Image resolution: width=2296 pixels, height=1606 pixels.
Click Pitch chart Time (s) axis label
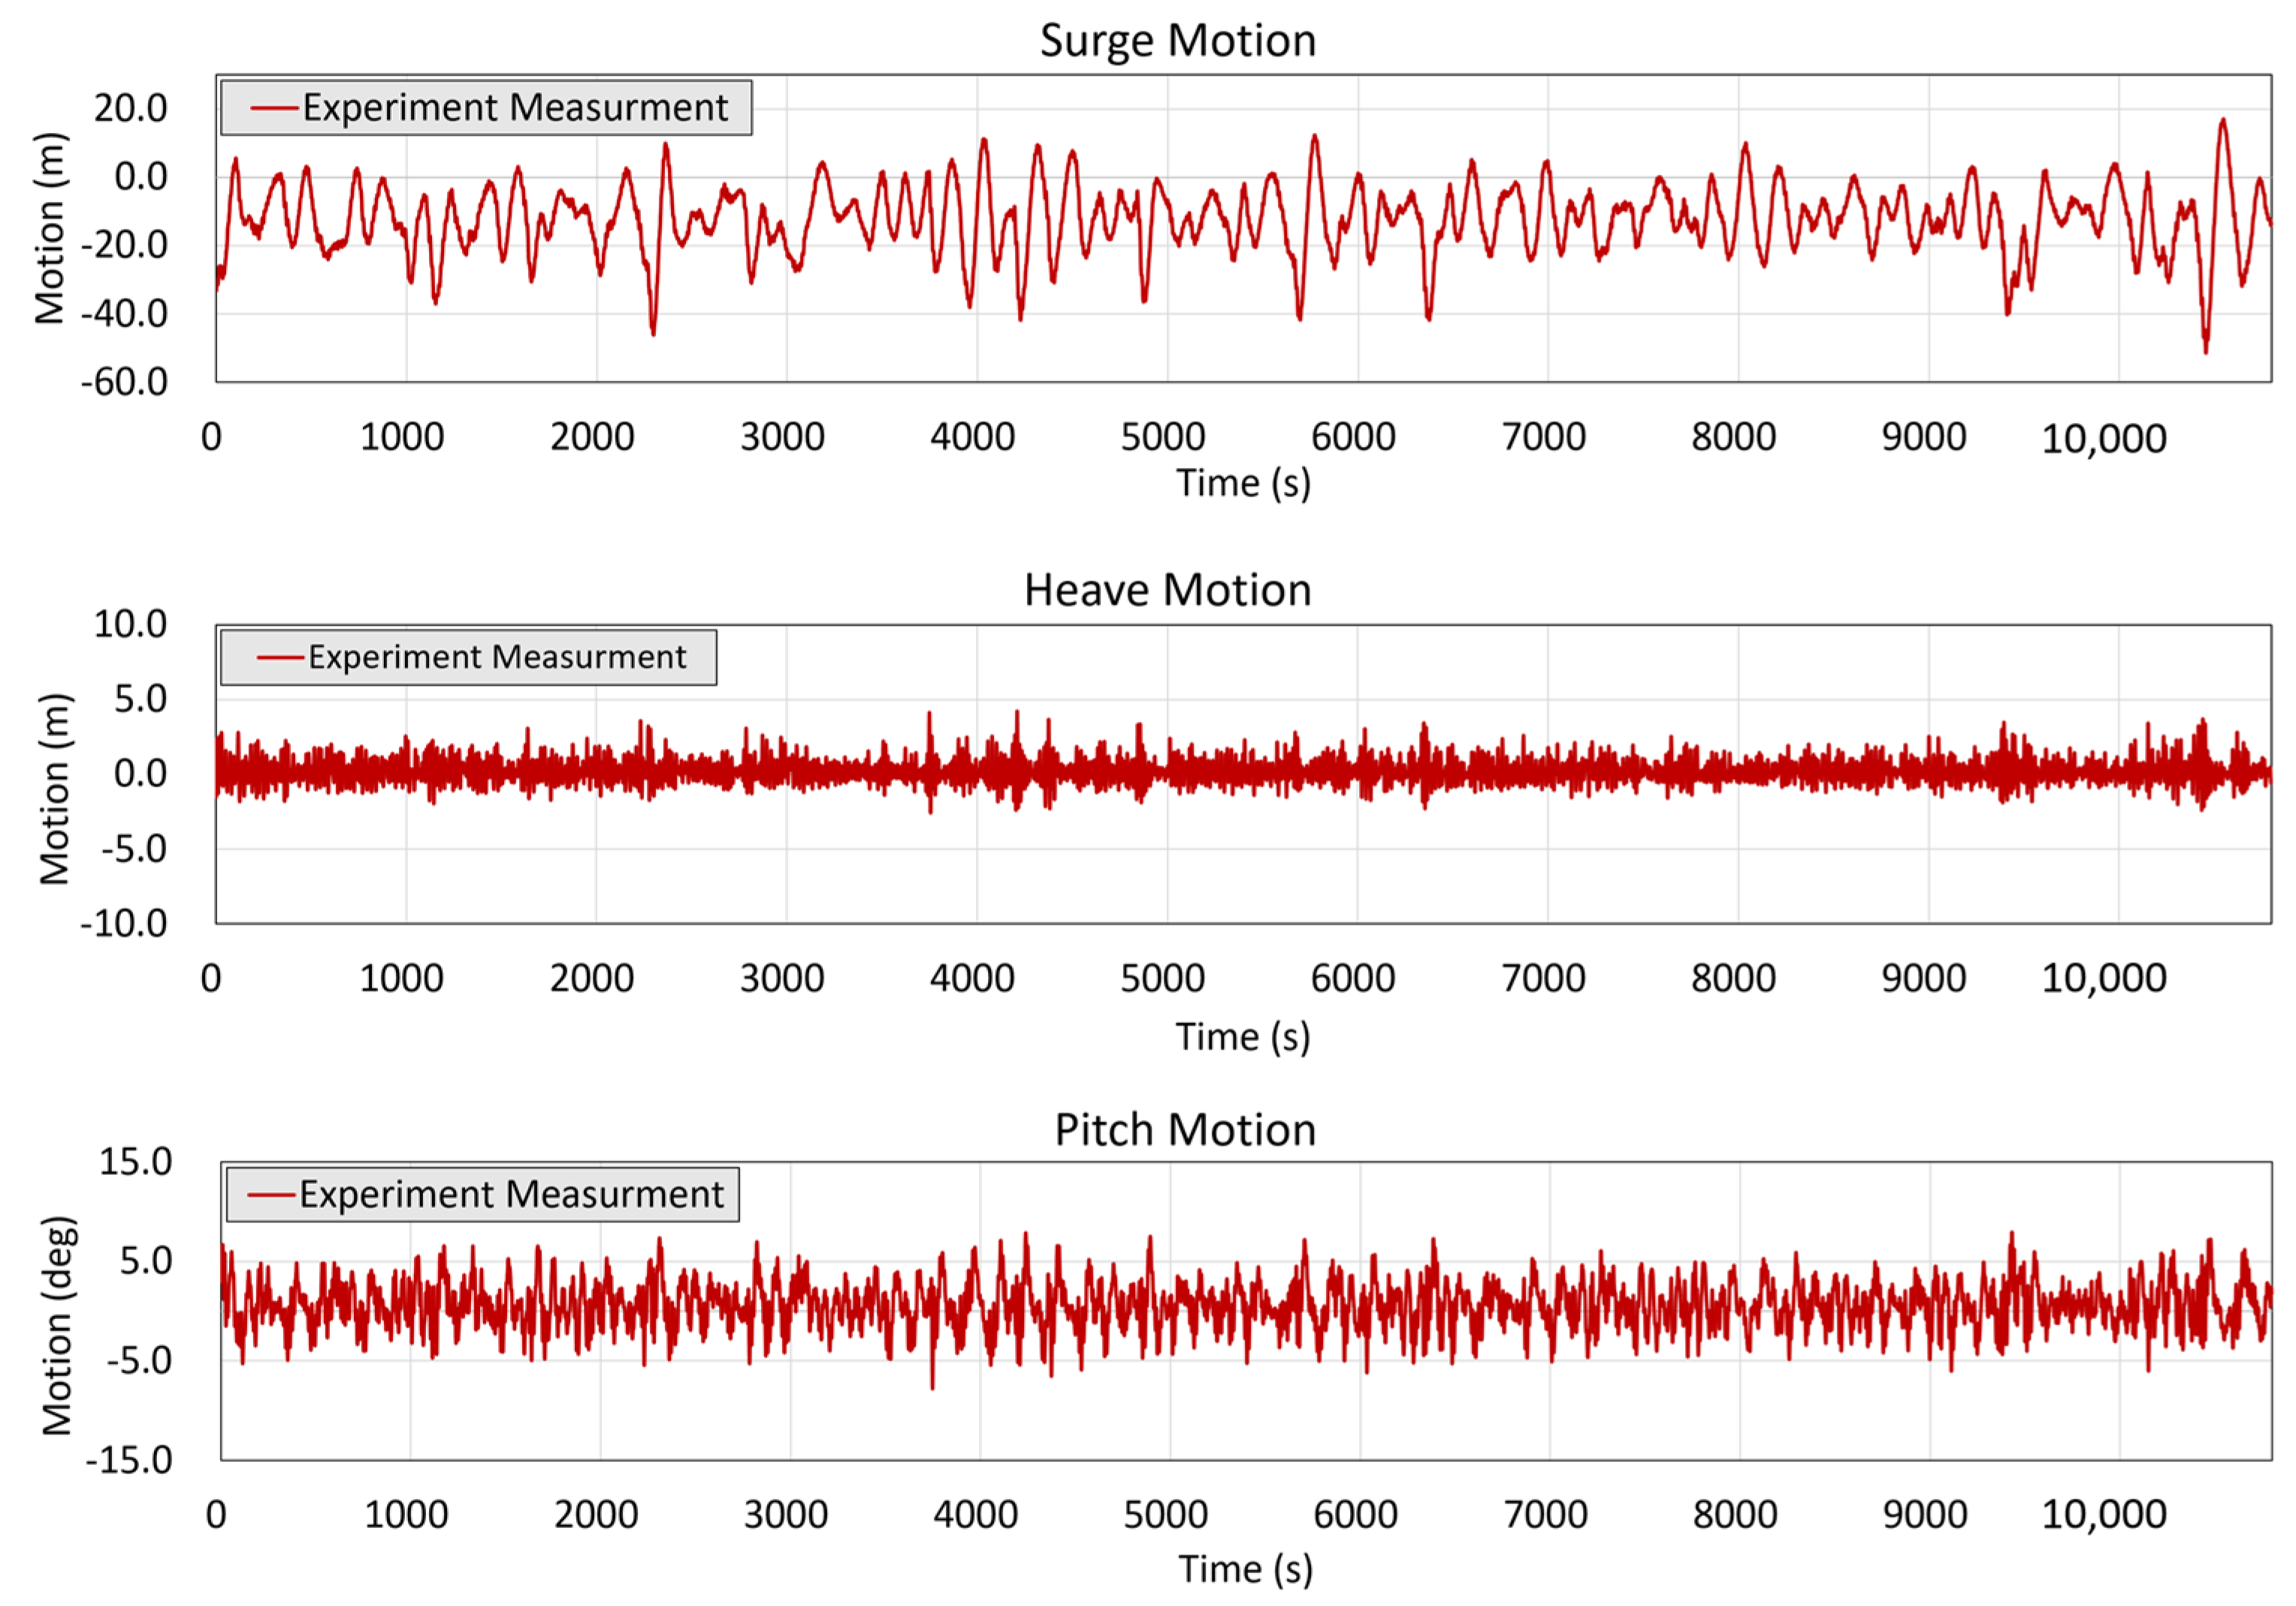1245,1569
